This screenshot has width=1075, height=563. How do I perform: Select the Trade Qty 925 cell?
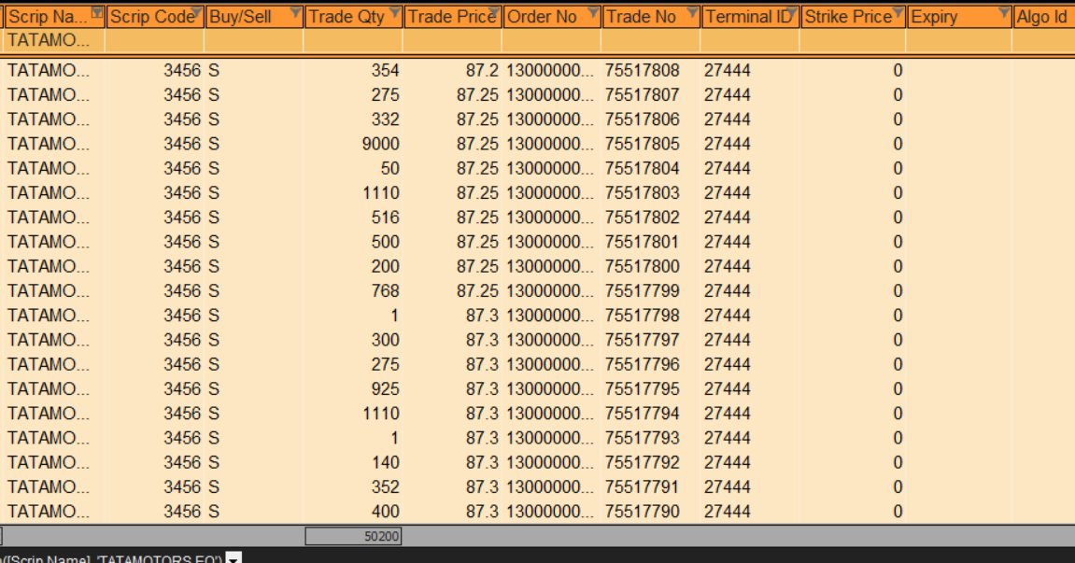click(x=353, y=388)
